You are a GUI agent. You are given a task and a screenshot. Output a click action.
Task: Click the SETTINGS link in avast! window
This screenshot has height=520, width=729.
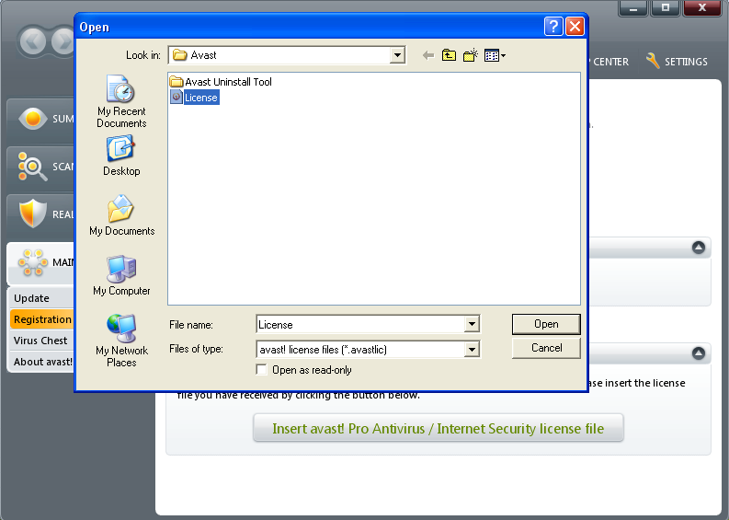pos(686,62)
